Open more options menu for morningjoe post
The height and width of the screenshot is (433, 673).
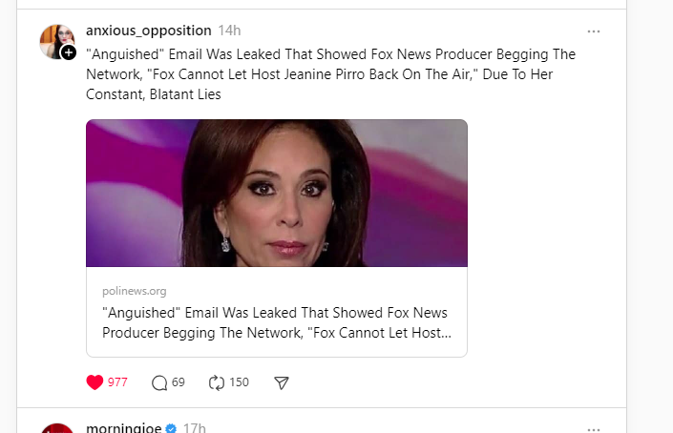594,428
